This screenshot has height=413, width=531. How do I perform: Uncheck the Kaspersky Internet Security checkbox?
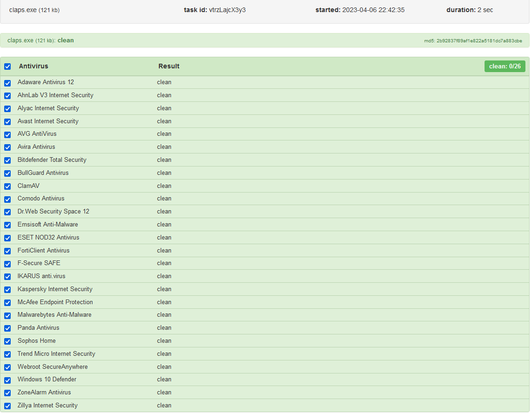7,290
